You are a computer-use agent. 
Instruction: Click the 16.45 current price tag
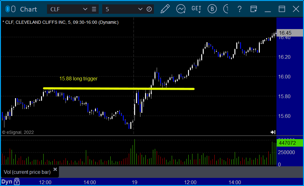(290, 33)
